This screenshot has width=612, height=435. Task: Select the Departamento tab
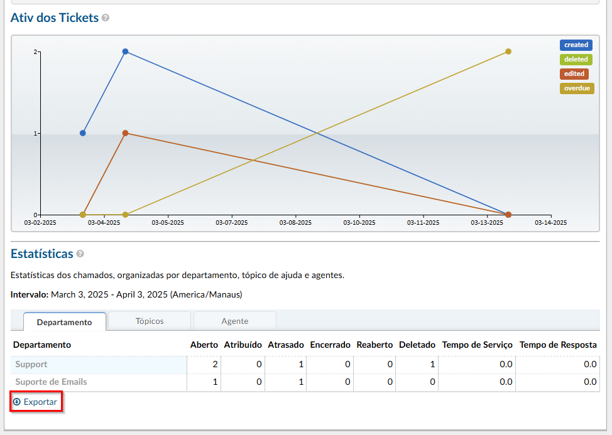click(65, 321)
